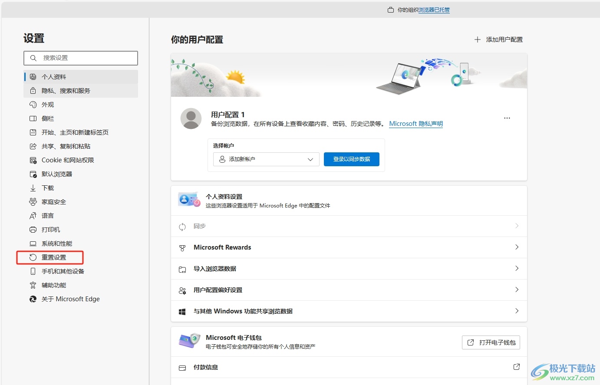600x385 pixels.
Task: Click the card icon beside 付款信息
Action: tap(182, 368)
